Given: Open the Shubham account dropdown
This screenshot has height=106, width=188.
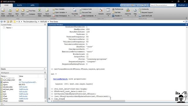Looking at the screenshot, I should tap(182, 5).
